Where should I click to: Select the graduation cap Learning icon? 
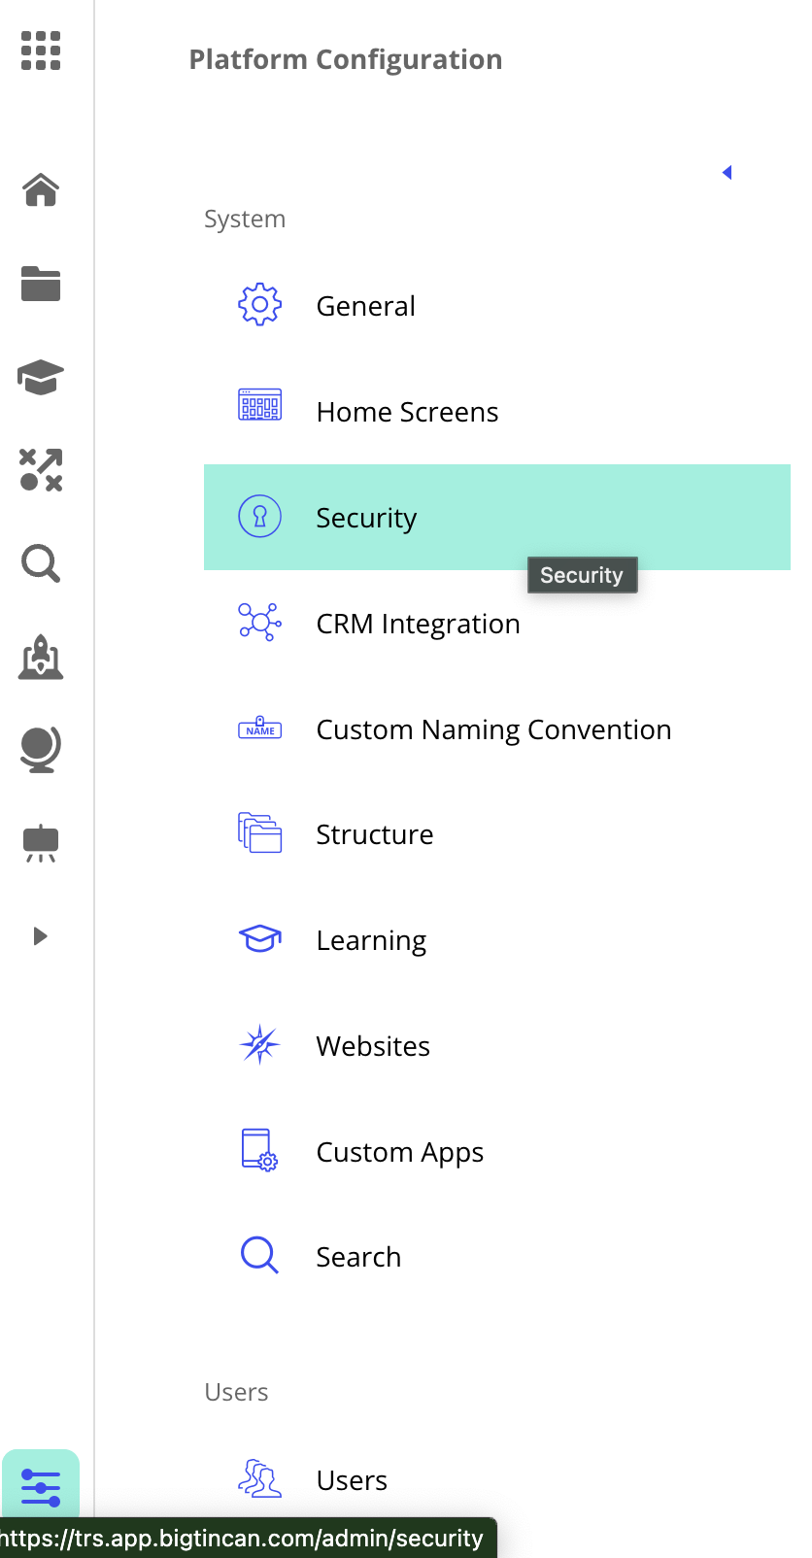[x=40, y=377]
